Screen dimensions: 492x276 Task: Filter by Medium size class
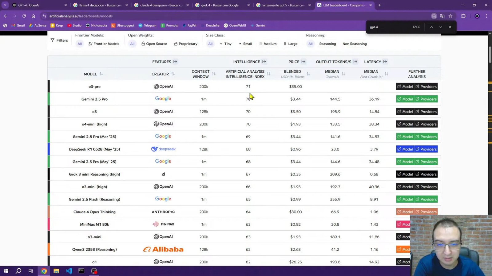268,44
